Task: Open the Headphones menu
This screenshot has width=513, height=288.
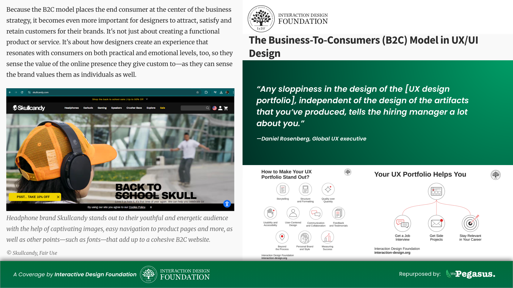Action: tap(72, 108)
